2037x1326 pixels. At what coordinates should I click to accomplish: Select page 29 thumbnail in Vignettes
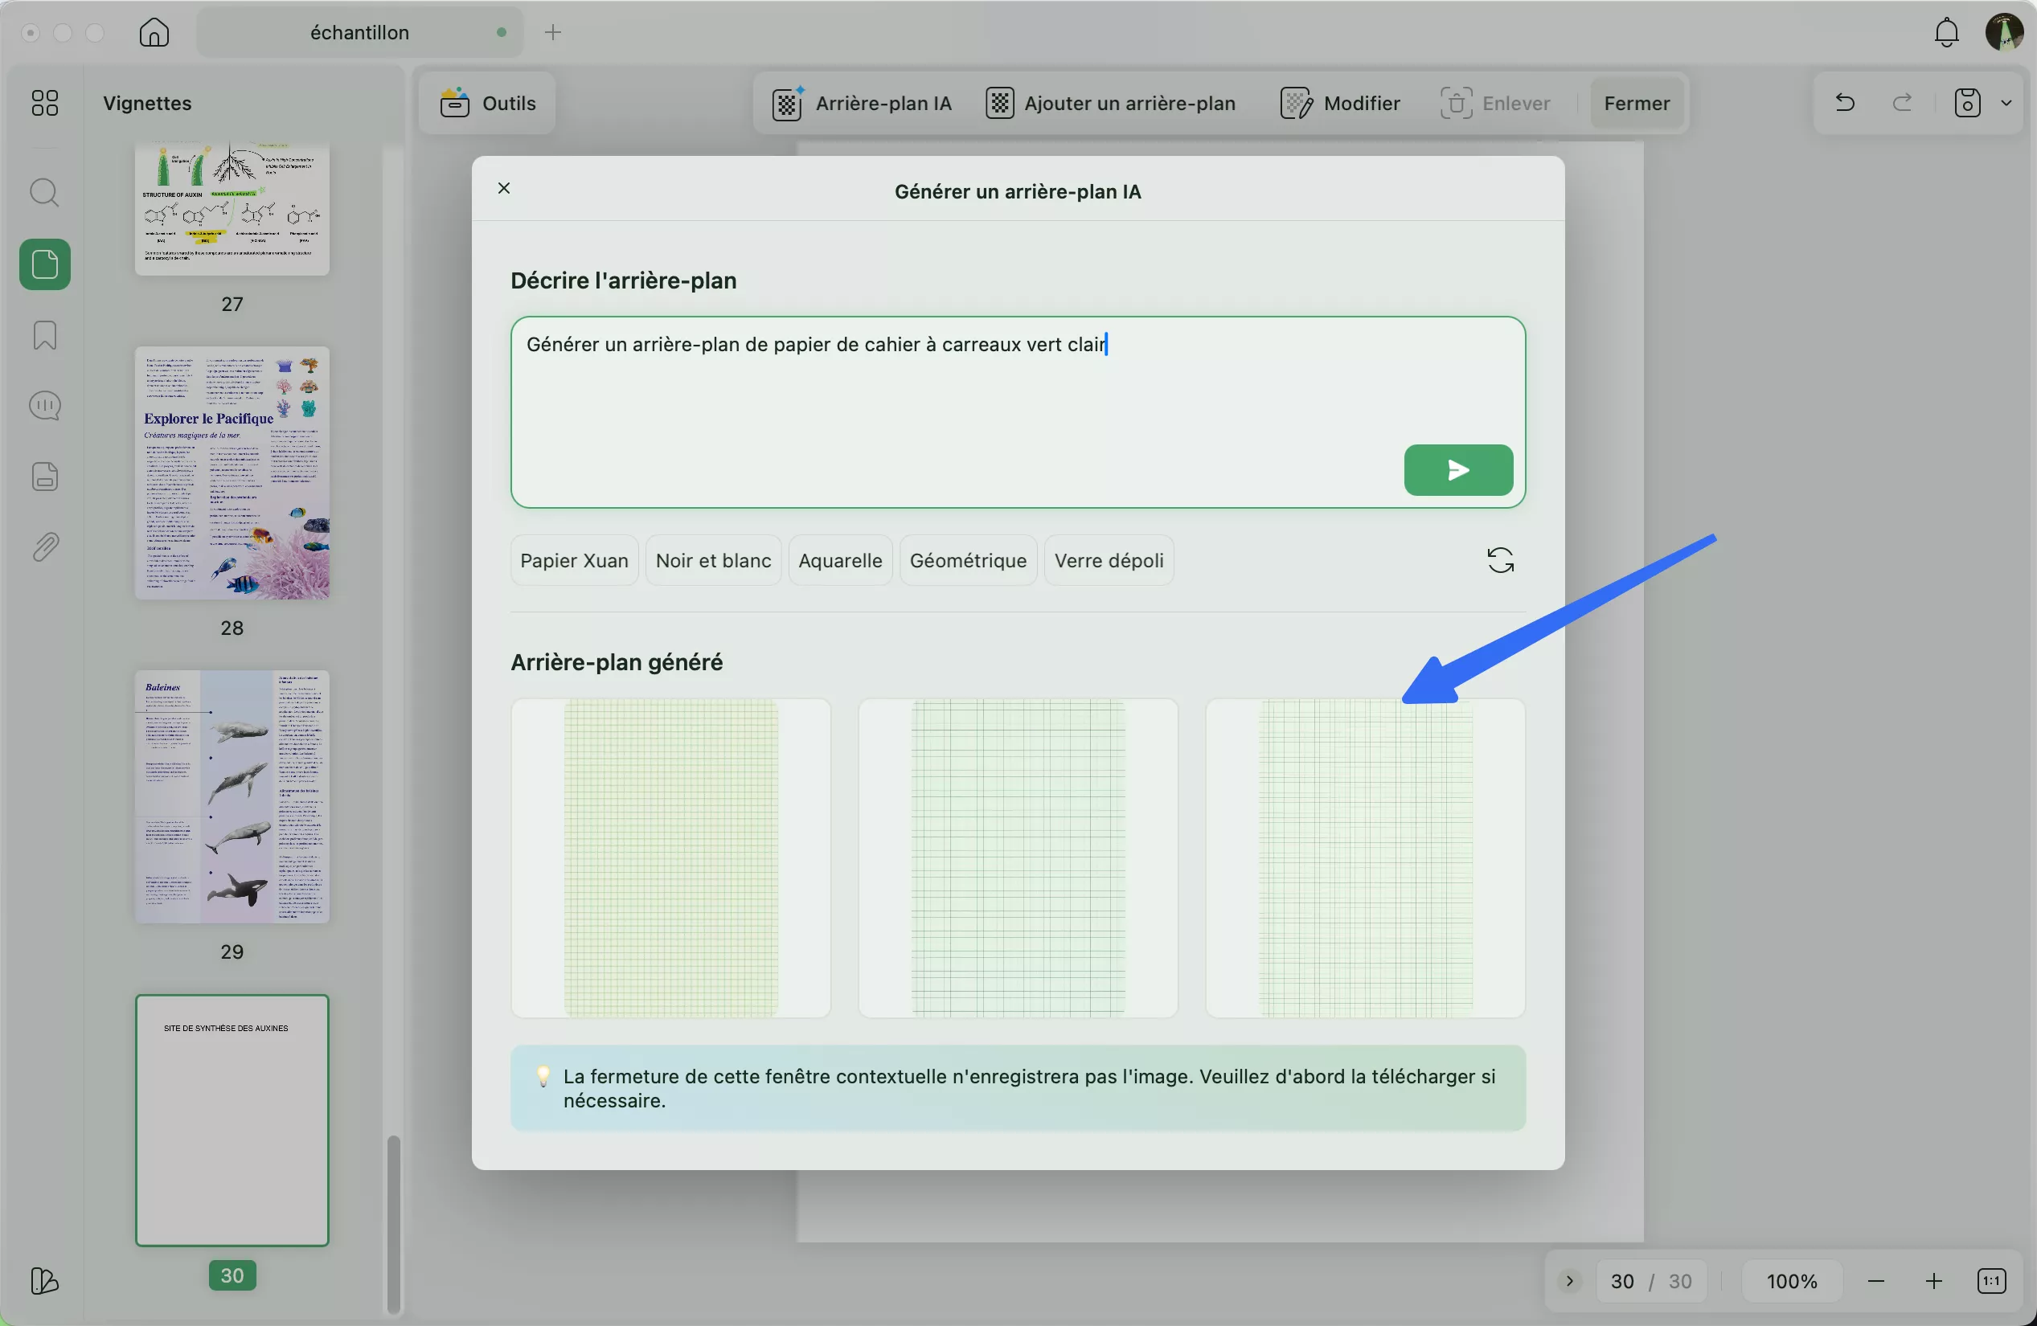click(232, 797)
